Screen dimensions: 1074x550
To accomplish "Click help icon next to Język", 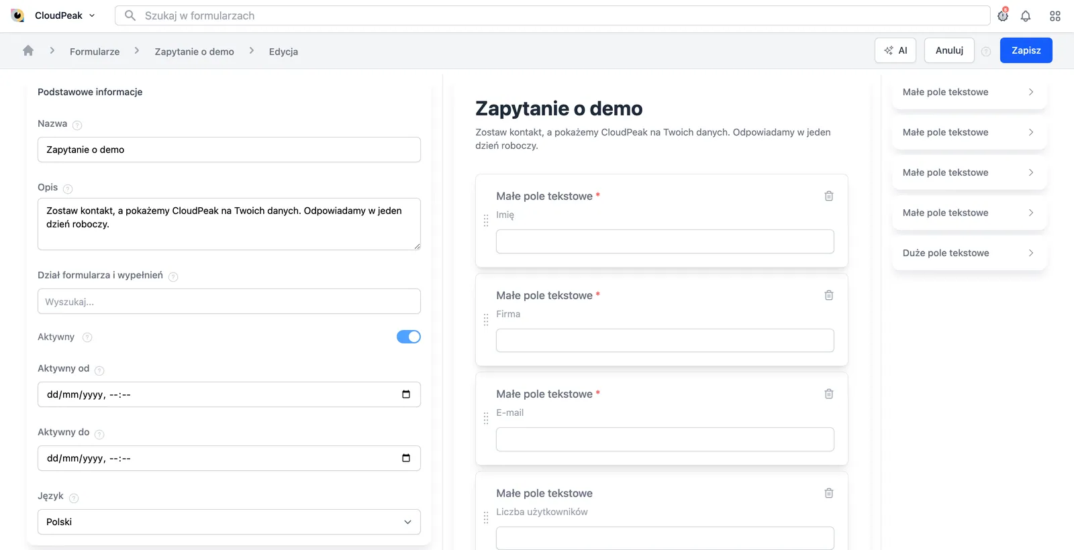I will click(x=74, y=498).
